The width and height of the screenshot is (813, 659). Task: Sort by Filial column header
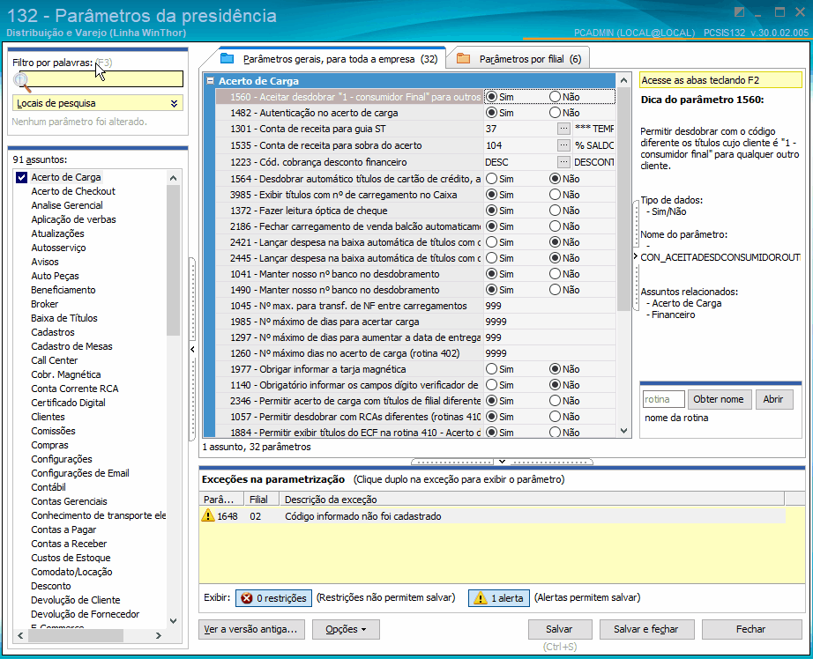pyautogui.click(x=261, y=500)
